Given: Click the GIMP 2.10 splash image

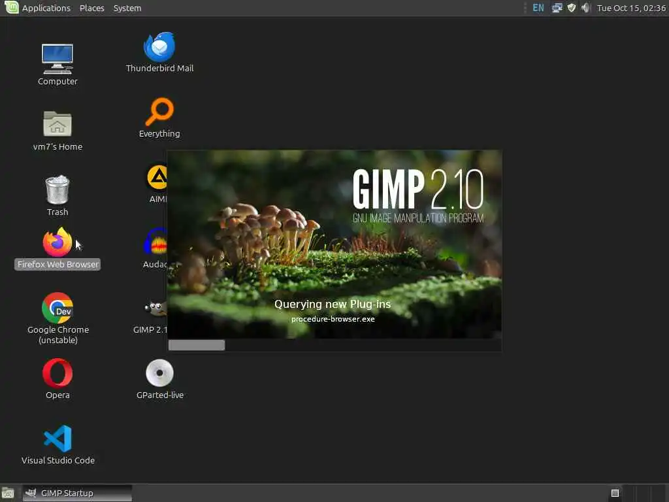Looking at the screenshot, I should tap(334, 244).
